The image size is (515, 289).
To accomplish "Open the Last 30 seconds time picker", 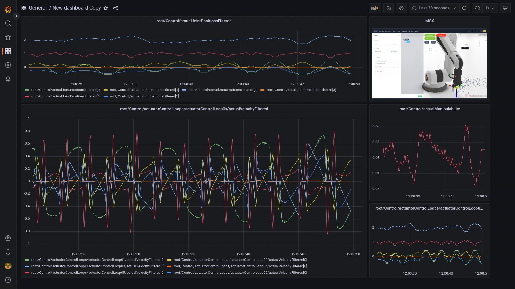I will [434, 8].
